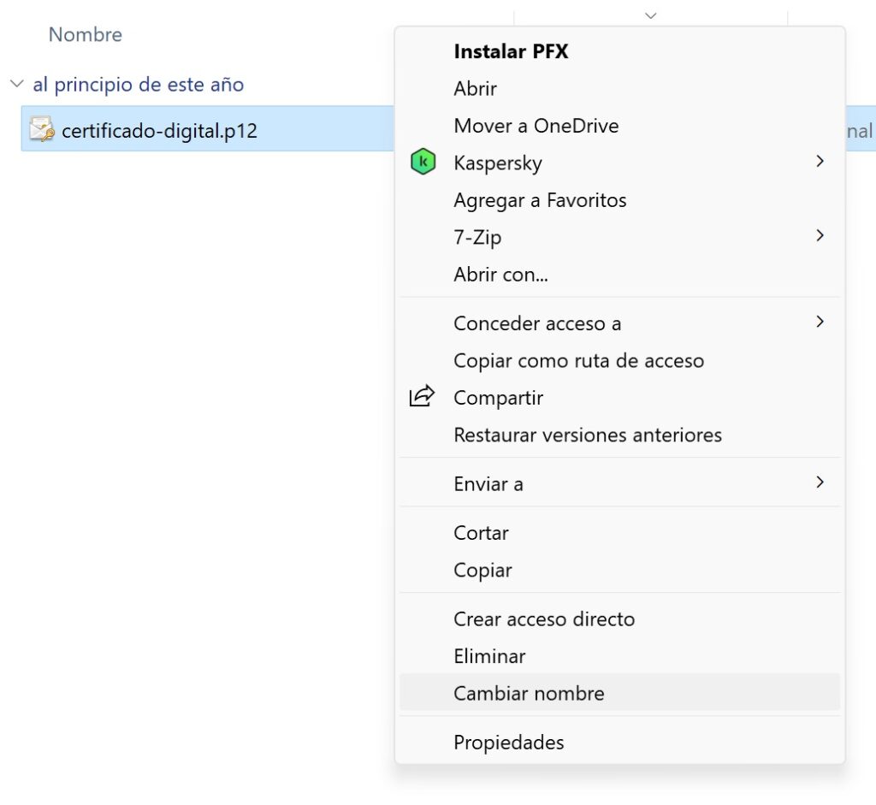This screenshot has height=805, width=876.
Task: Open Propiedades for the certificate file
Action: [508, 742]
